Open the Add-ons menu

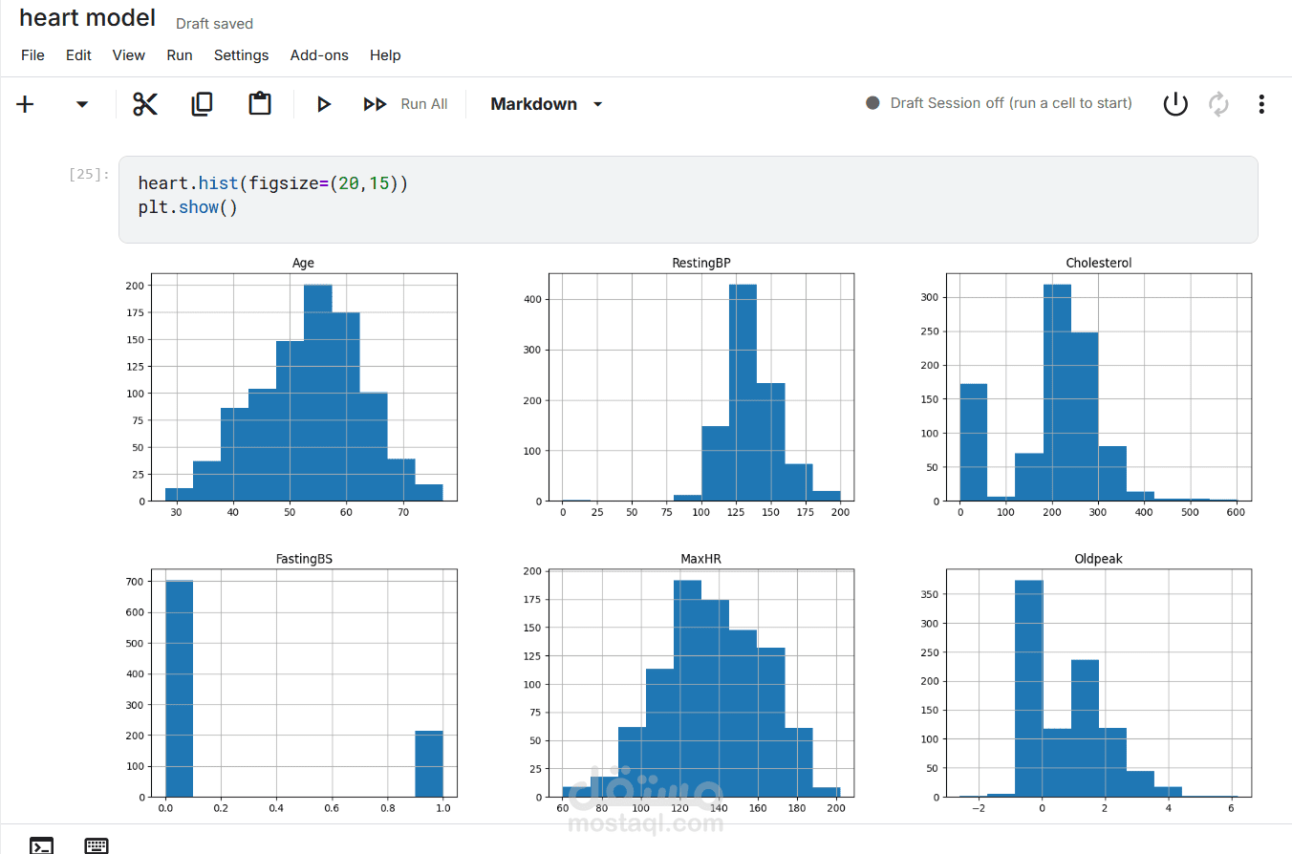[319, 55]
